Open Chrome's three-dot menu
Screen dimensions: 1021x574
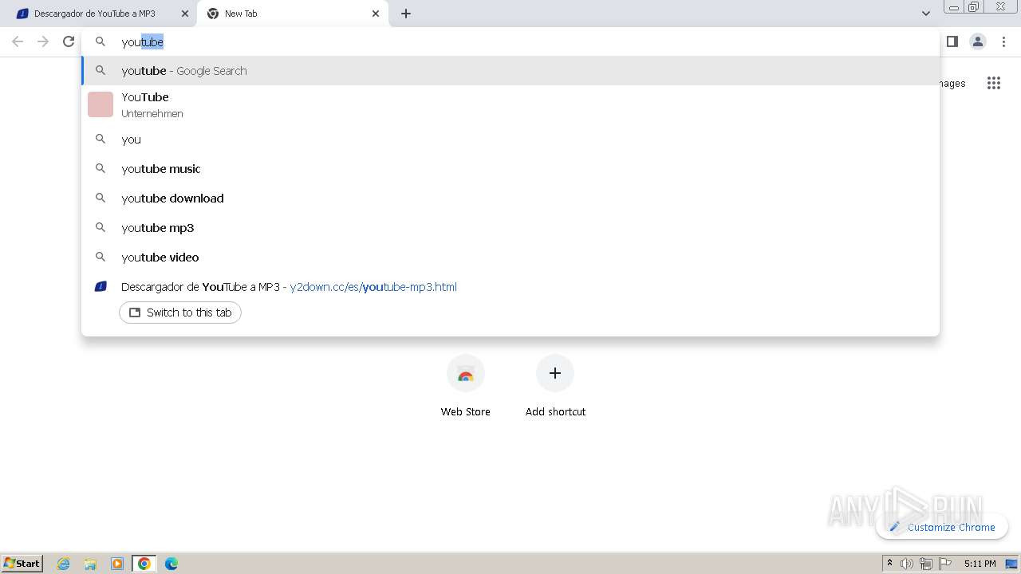click(x=1003, y=41)
